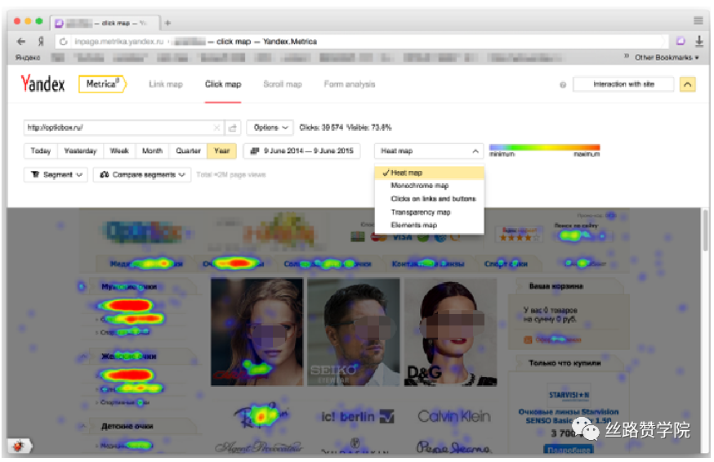Open the Segment dropdown
714x462 pixels.
point(56,174)
